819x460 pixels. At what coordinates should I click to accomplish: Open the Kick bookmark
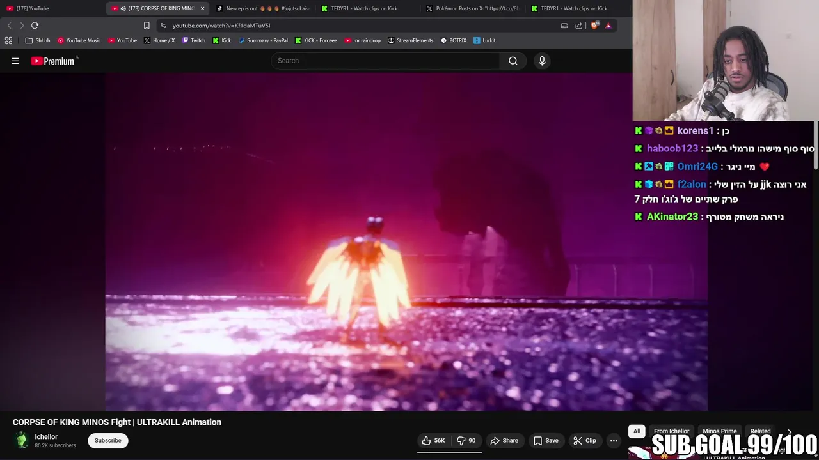(x=222, y=40)
